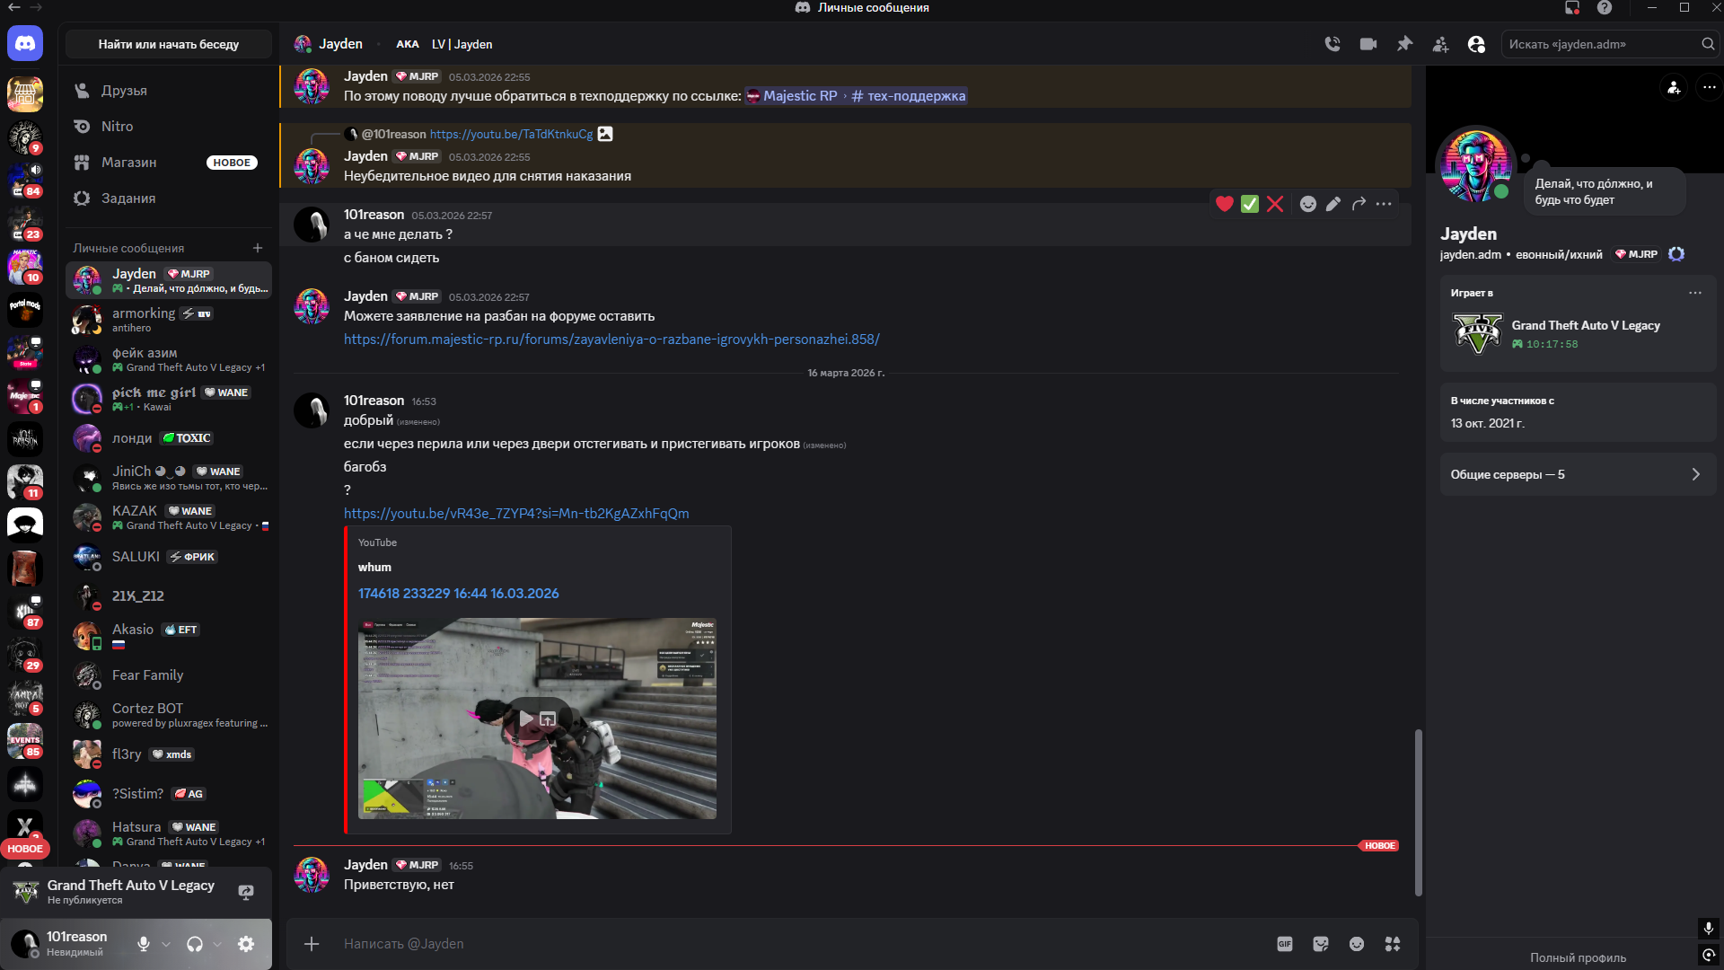
Task: View Jayden's full profile
Action: coord(1578,957)
